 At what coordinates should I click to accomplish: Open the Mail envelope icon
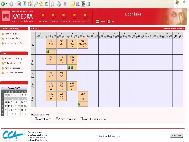pyautogui.click(x=52, y=4)
